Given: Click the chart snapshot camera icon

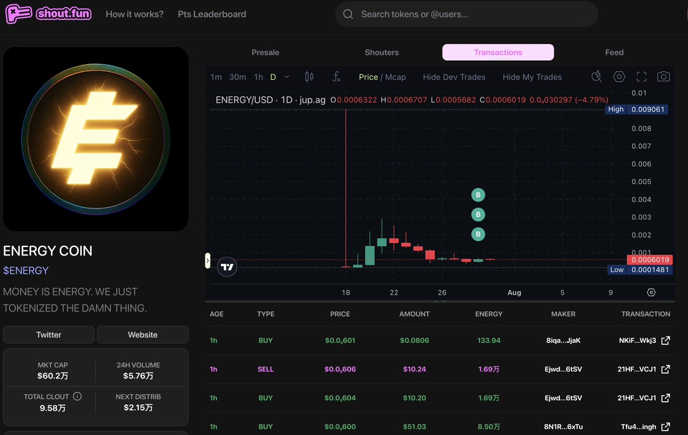Looking at the screenshot, I should [663, 77].
